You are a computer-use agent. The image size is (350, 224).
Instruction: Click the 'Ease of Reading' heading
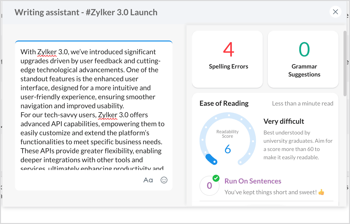tap(224, 103)
